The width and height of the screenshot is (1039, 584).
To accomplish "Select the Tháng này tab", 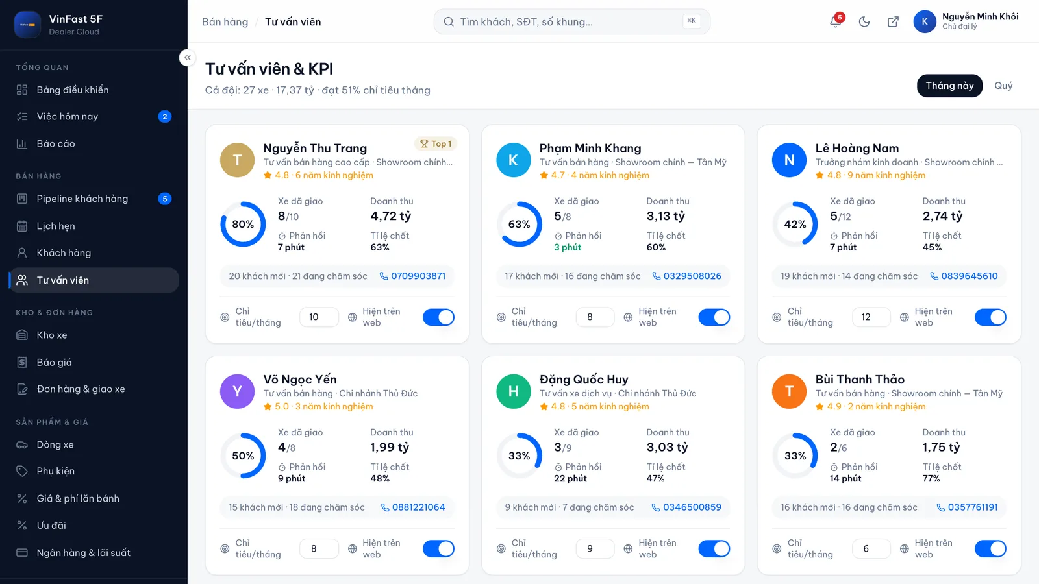I will 949,86.
